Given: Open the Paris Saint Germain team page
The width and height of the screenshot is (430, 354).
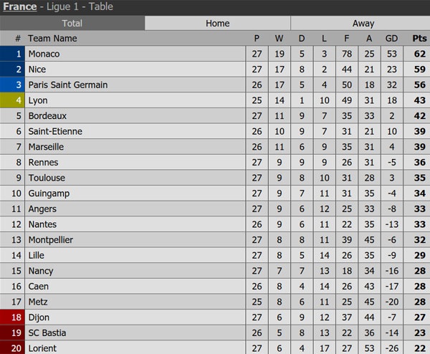Looking at the screenshot, I should [67, 85].
